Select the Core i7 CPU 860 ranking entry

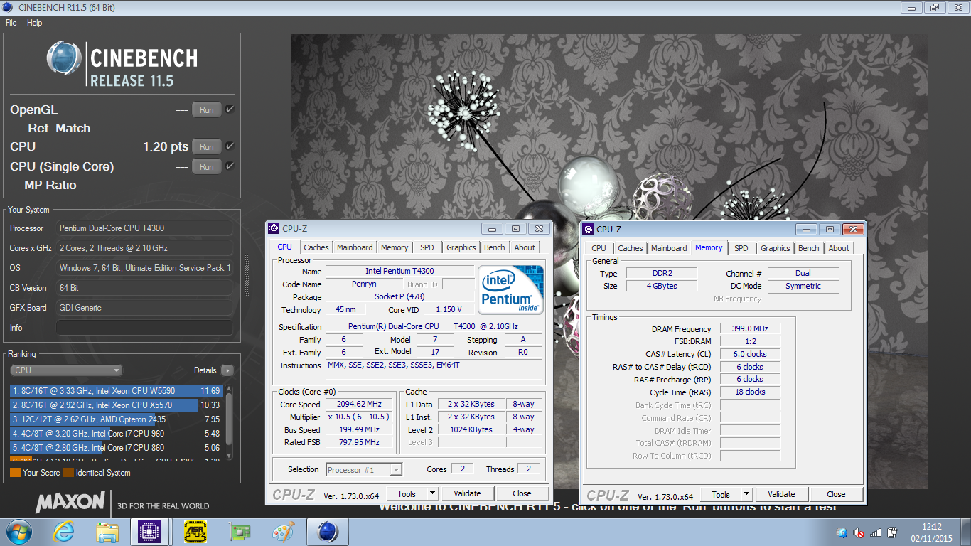pyautogui.click(x=116, y=448)
